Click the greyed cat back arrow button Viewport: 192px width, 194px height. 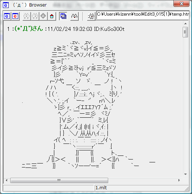(27, 16)
